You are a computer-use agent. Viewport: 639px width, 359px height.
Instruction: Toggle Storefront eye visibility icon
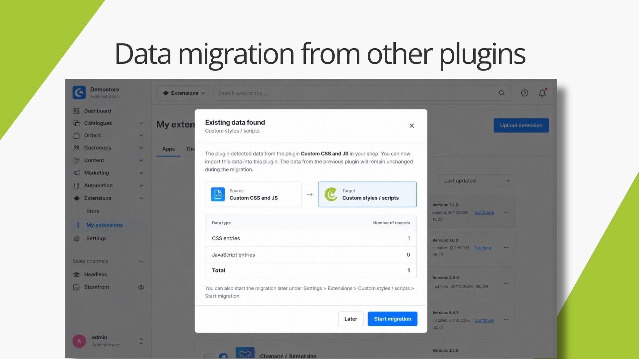(141, 288)
